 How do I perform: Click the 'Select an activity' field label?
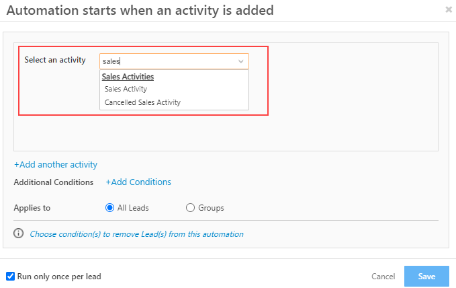point(55,60)
